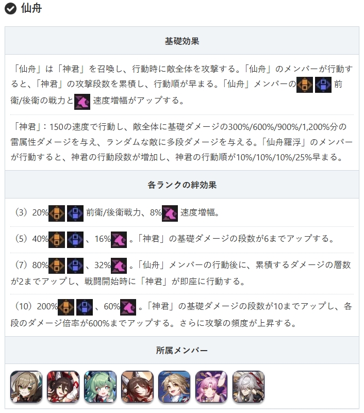Select the red-and-black haired member portrait

point(63,387)
